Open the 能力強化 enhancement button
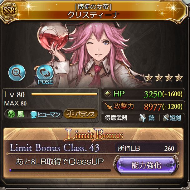The height and width of the screenshot is (190, 190). (146, 165)
